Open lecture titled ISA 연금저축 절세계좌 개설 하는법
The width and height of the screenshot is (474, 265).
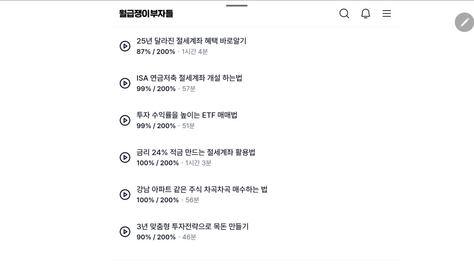pyautogui.click(x=189, y=78)
